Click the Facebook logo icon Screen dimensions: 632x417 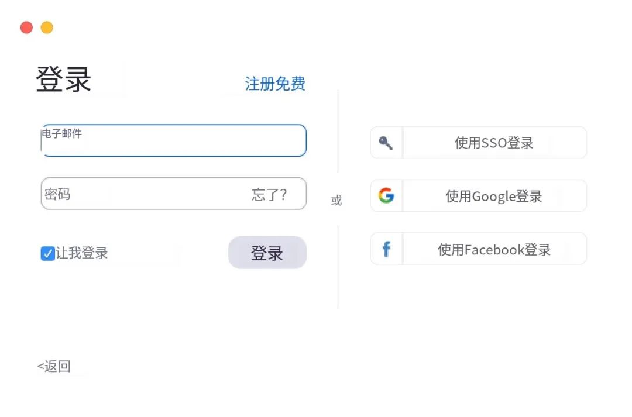(386, 249)
